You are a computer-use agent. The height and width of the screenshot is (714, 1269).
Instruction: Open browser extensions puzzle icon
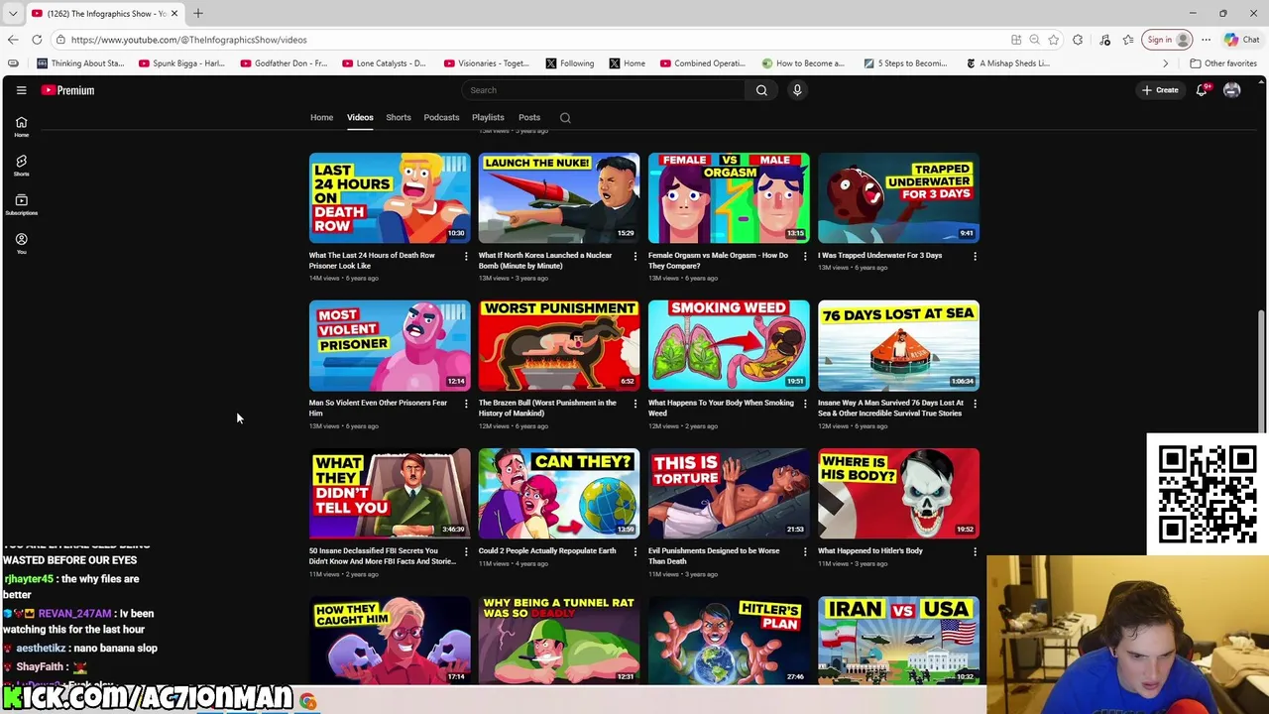[1078, 40]
